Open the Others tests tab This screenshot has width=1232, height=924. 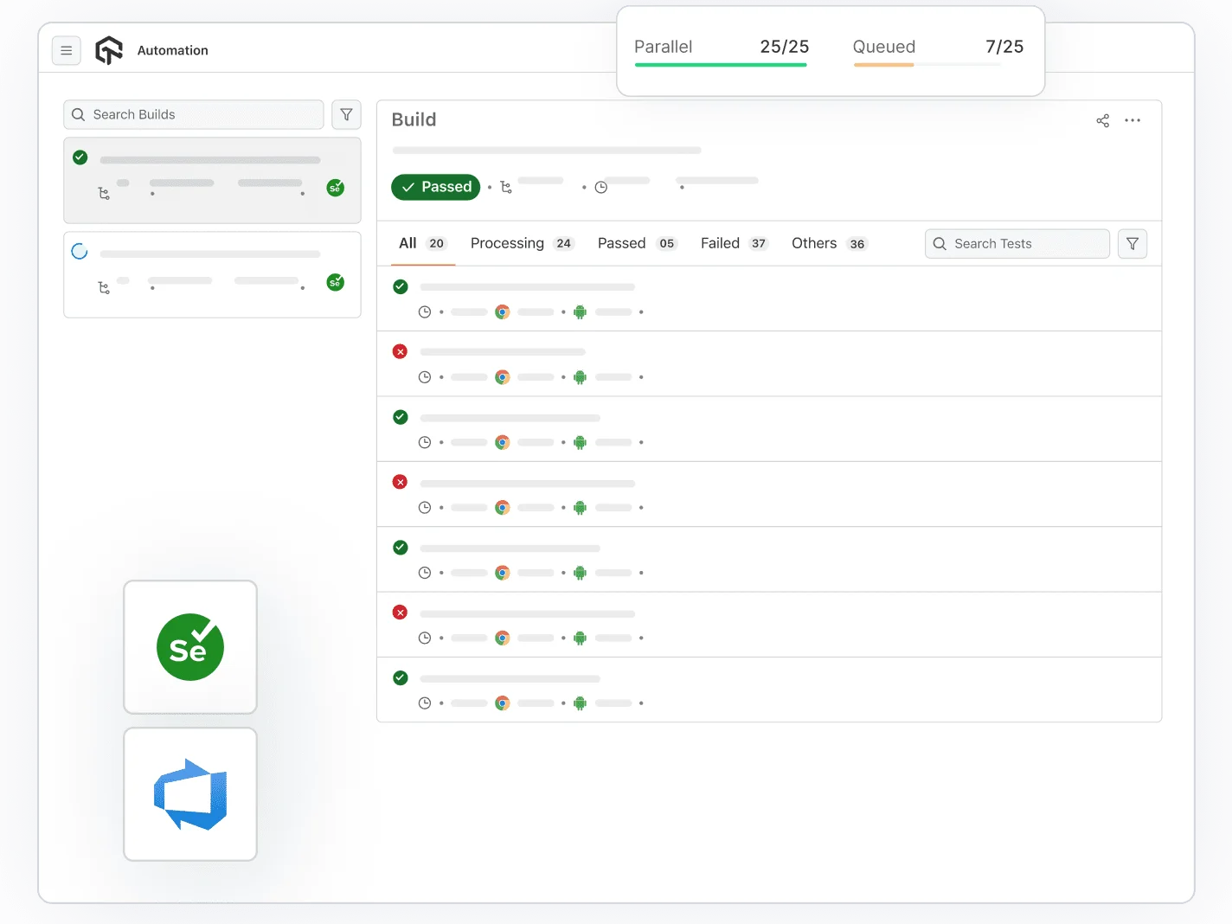pos(813,243)
